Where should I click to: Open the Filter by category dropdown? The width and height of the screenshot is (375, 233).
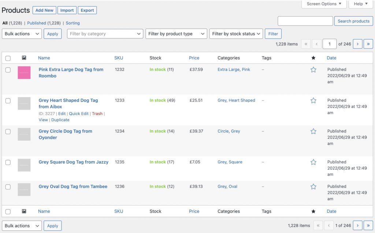point(105,33)
